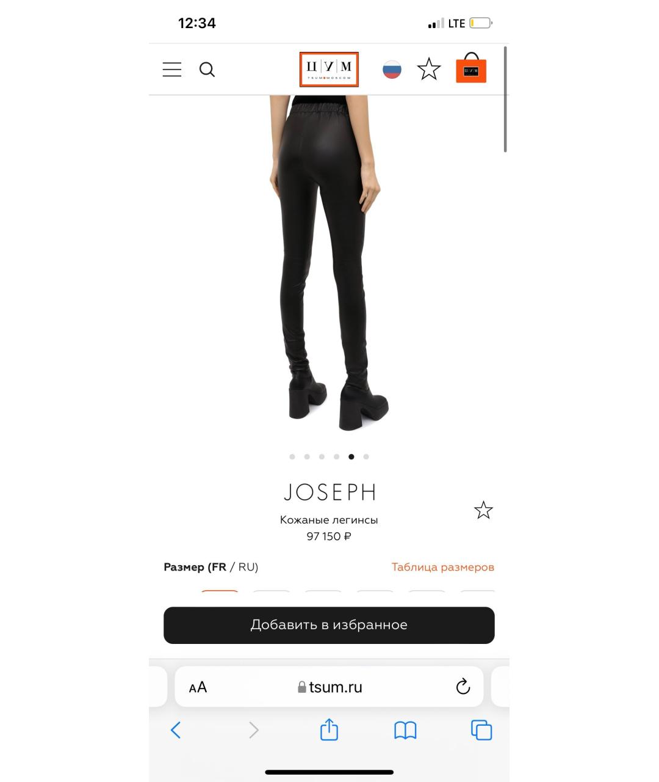
Task: Click the page scrollbar
Action: click(x=505, y=99)
